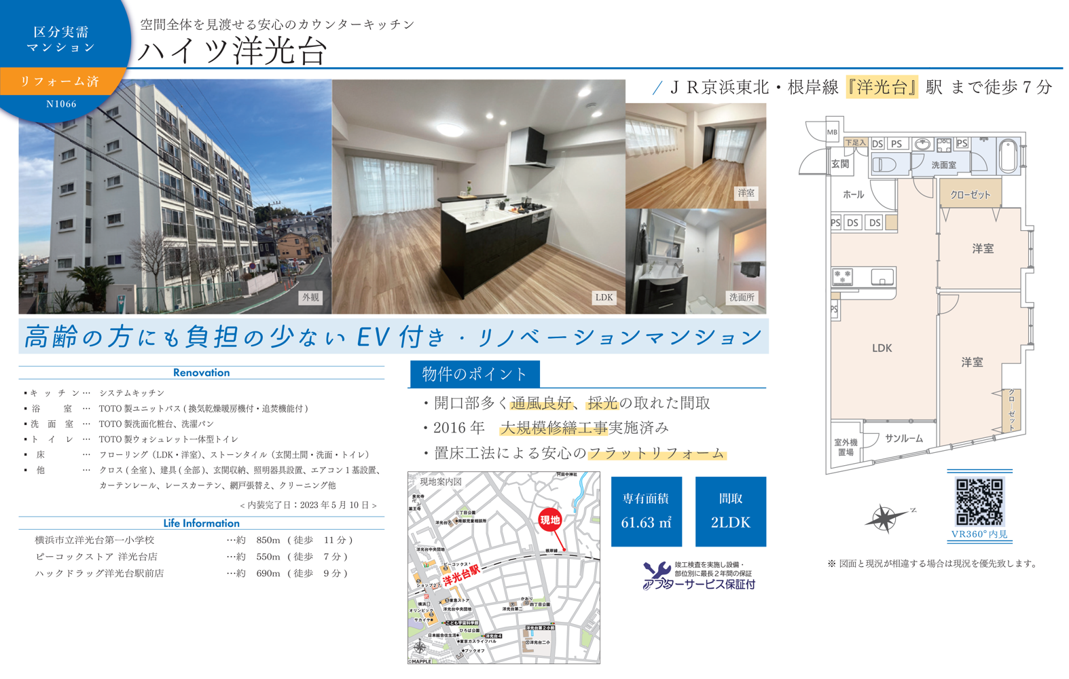This screenshot has height=679, width=1069.
Task: Click the highlighted 『洋光台』 station name
Action: pyautogui.click(x=882, y=88)
